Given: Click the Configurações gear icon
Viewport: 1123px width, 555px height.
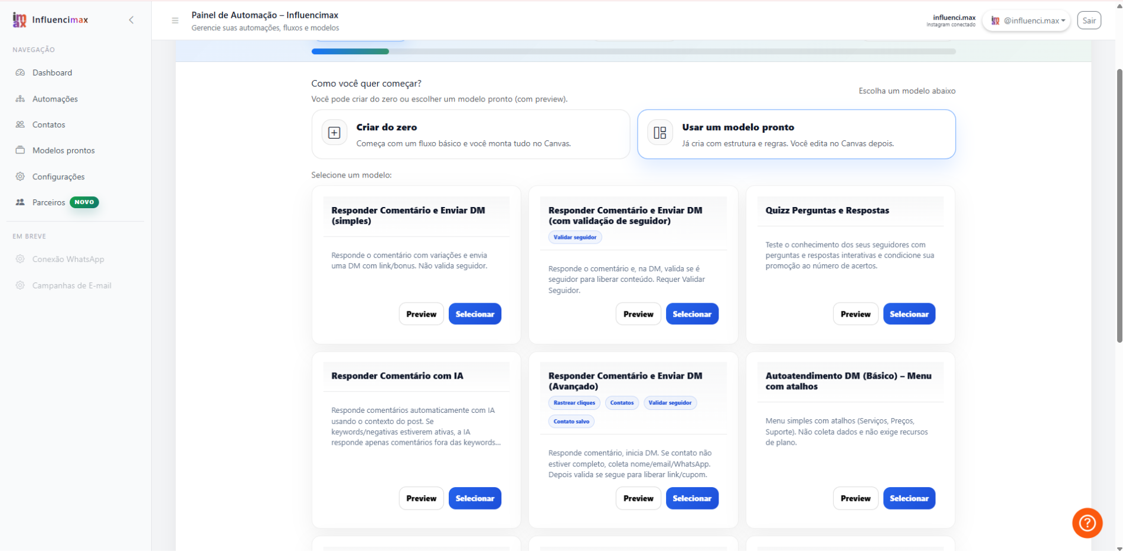Looking at the screenshot, I should tap(20, 176).
